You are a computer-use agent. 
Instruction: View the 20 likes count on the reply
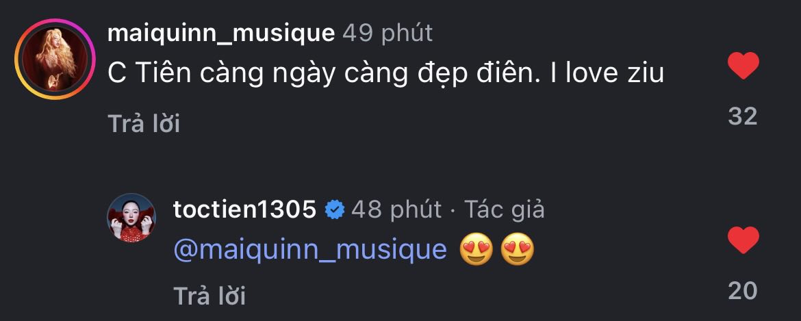[743, 291]
